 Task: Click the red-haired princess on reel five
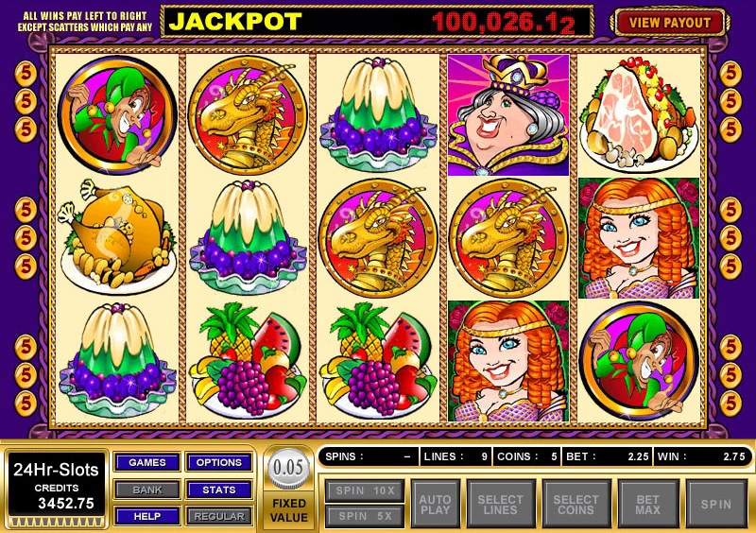[639, 238]
